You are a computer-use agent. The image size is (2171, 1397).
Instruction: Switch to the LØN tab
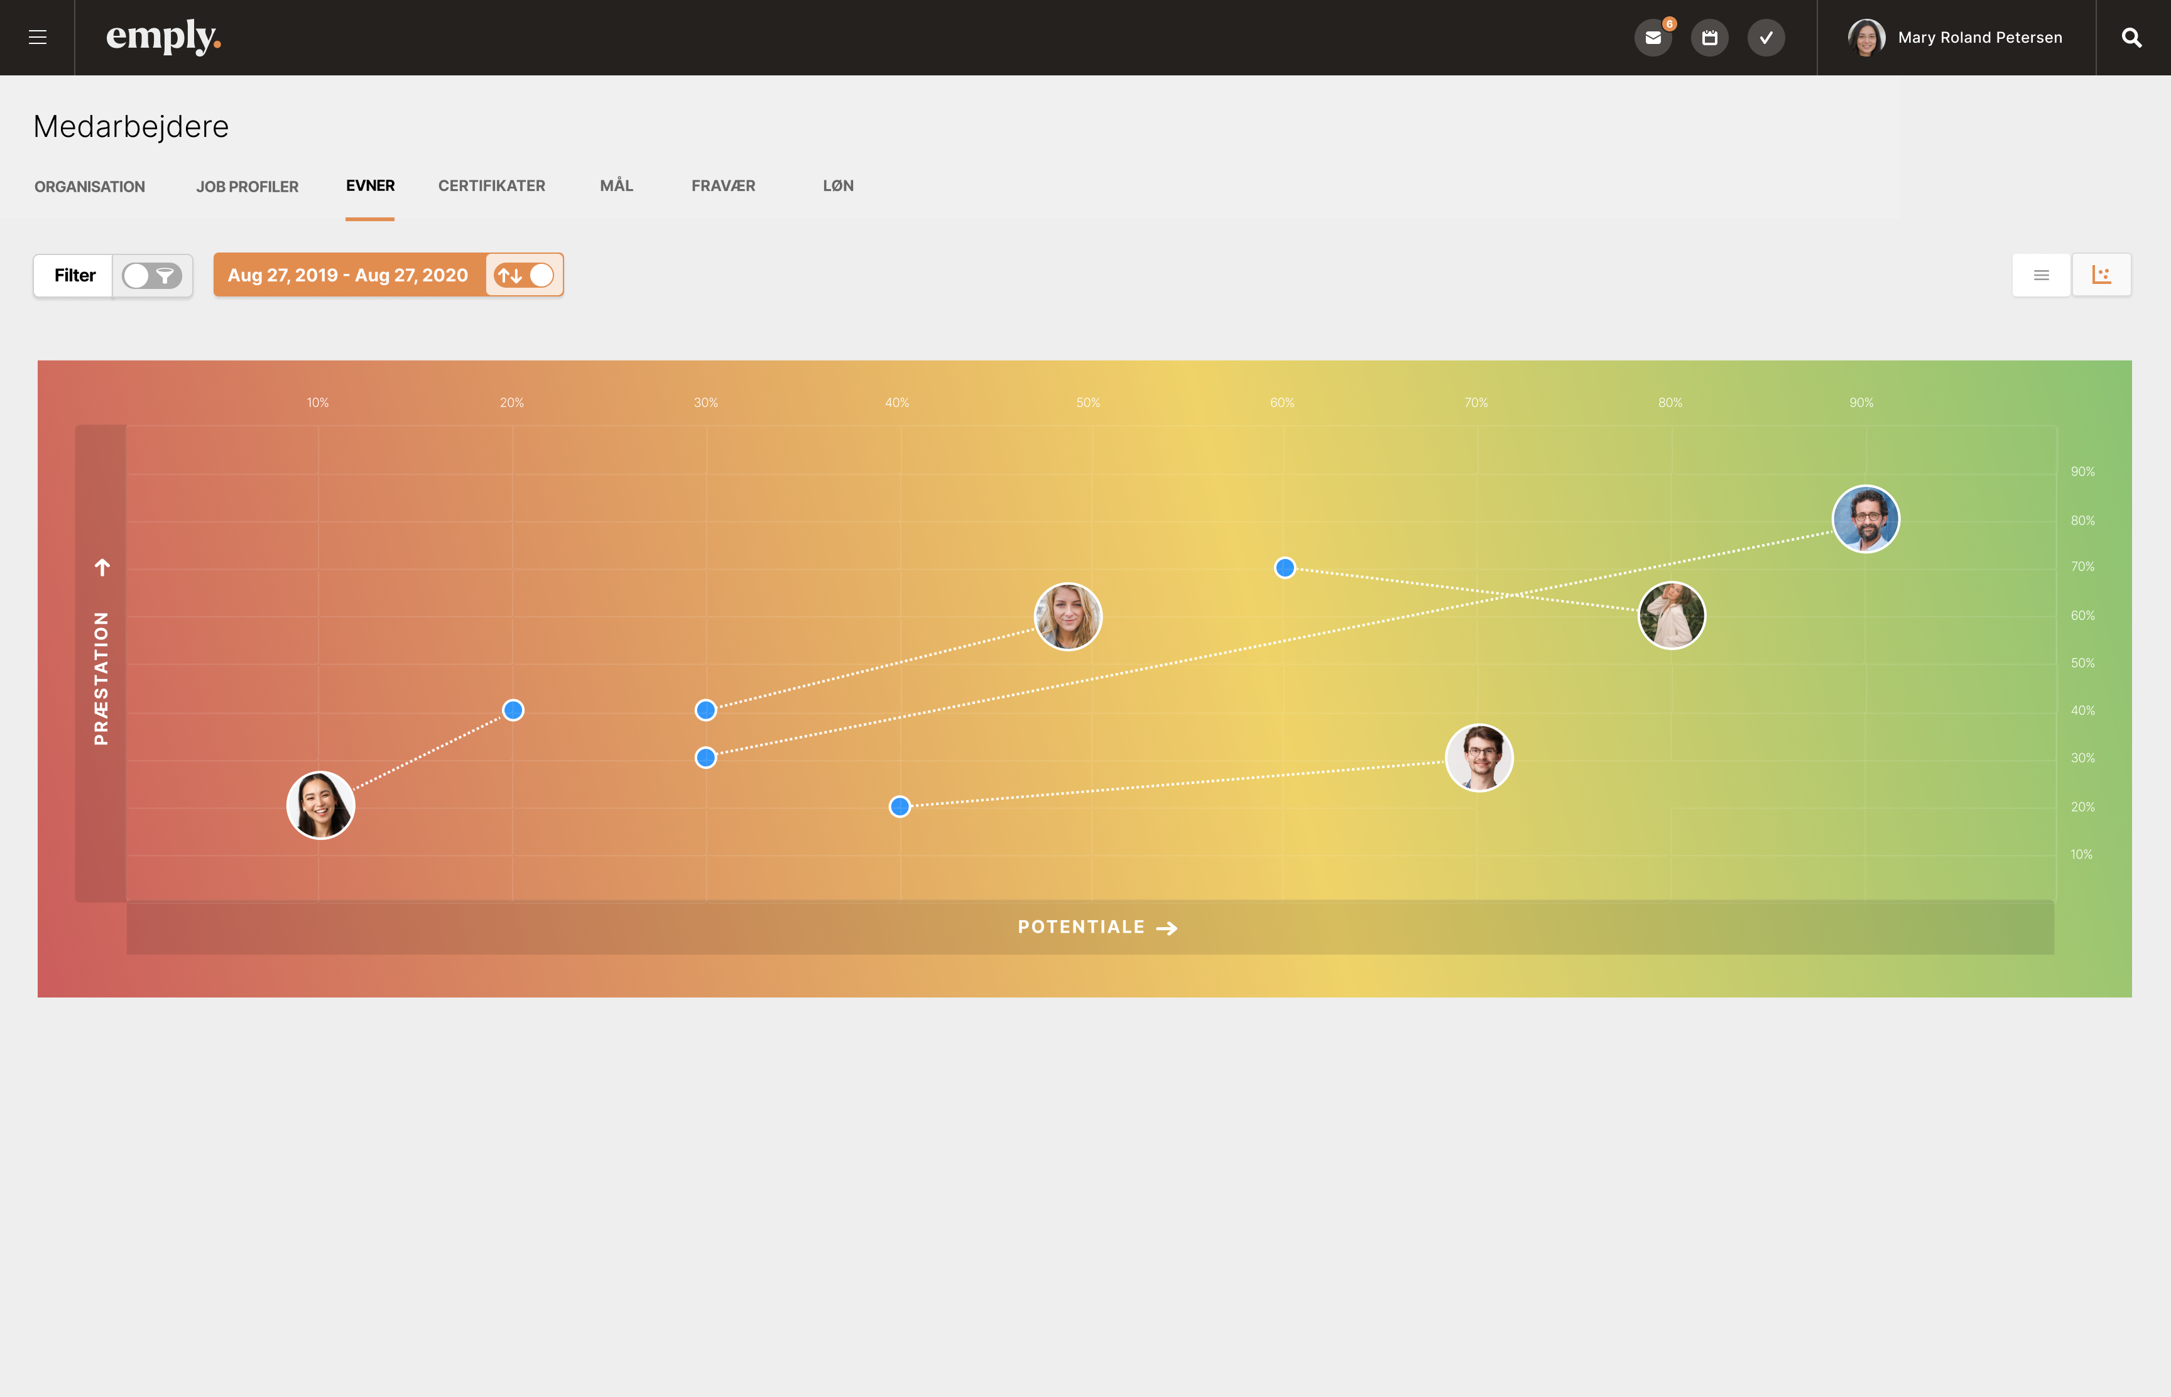pos(838,186)
